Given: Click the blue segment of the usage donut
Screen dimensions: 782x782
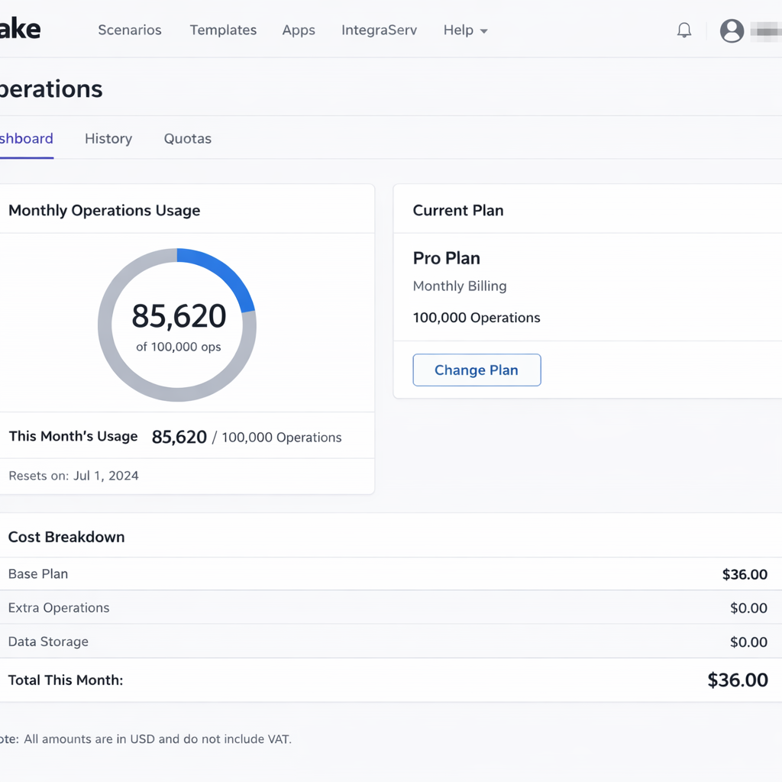Looking at the screenshot, I should tap(225, 273).
